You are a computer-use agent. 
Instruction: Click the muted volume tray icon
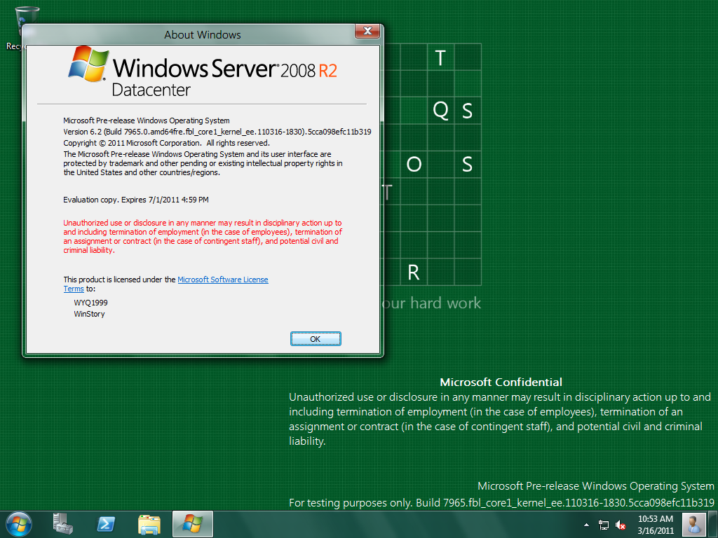point(621,524)
